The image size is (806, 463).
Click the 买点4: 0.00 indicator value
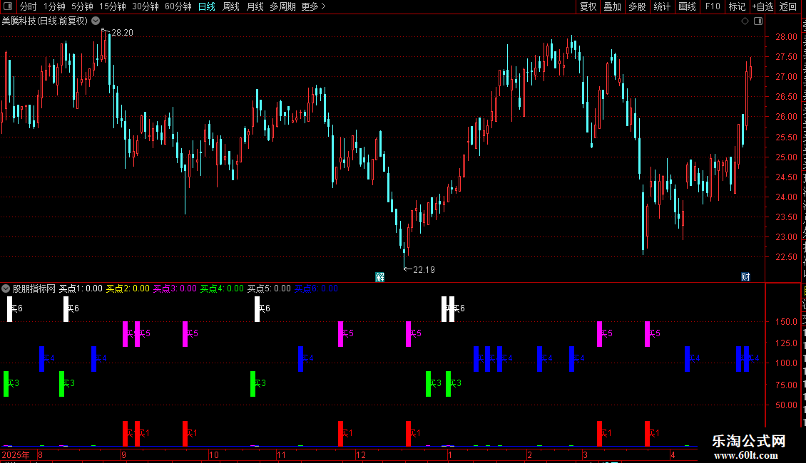pyautogui.click(x=222, y=288)
